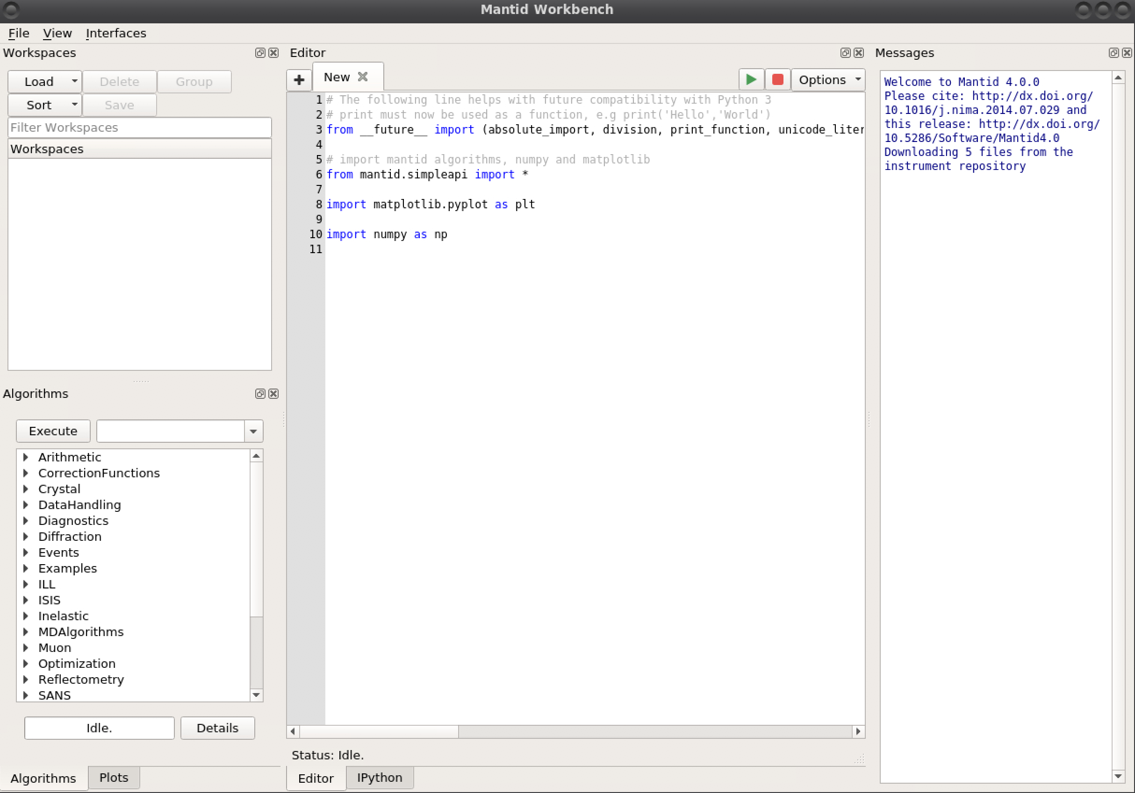Switch to the IPython tab
The height and width of the screenshot is (793, 1135).
[379, 778]
